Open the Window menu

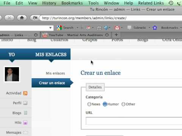click(111, 3)
